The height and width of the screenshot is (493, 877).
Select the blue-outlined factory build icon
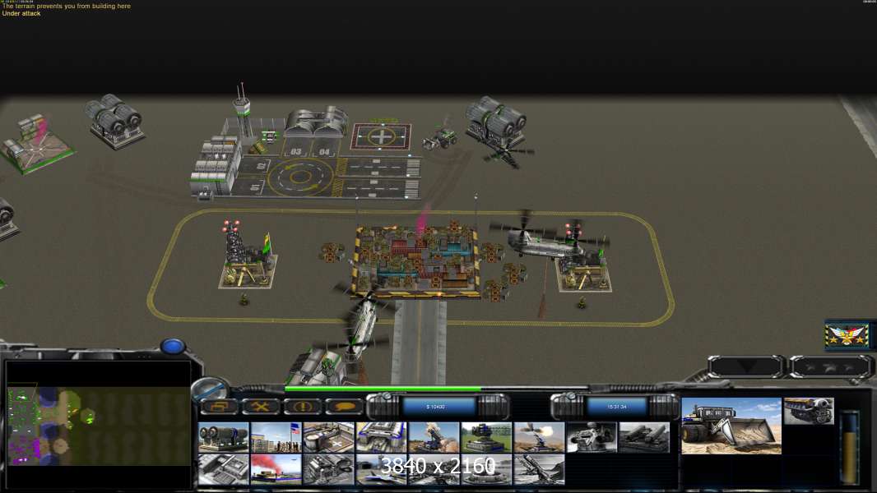[381, 436]
